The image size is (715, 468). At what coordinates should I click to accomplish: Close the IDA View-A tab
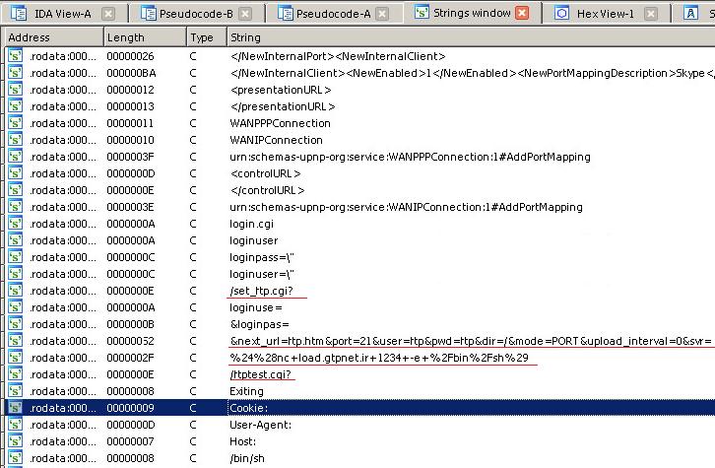(x=108, y=13)
